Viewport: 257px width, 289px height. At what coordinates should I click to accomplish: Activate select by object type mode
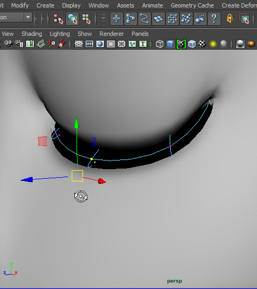click(x=72, y=19)
